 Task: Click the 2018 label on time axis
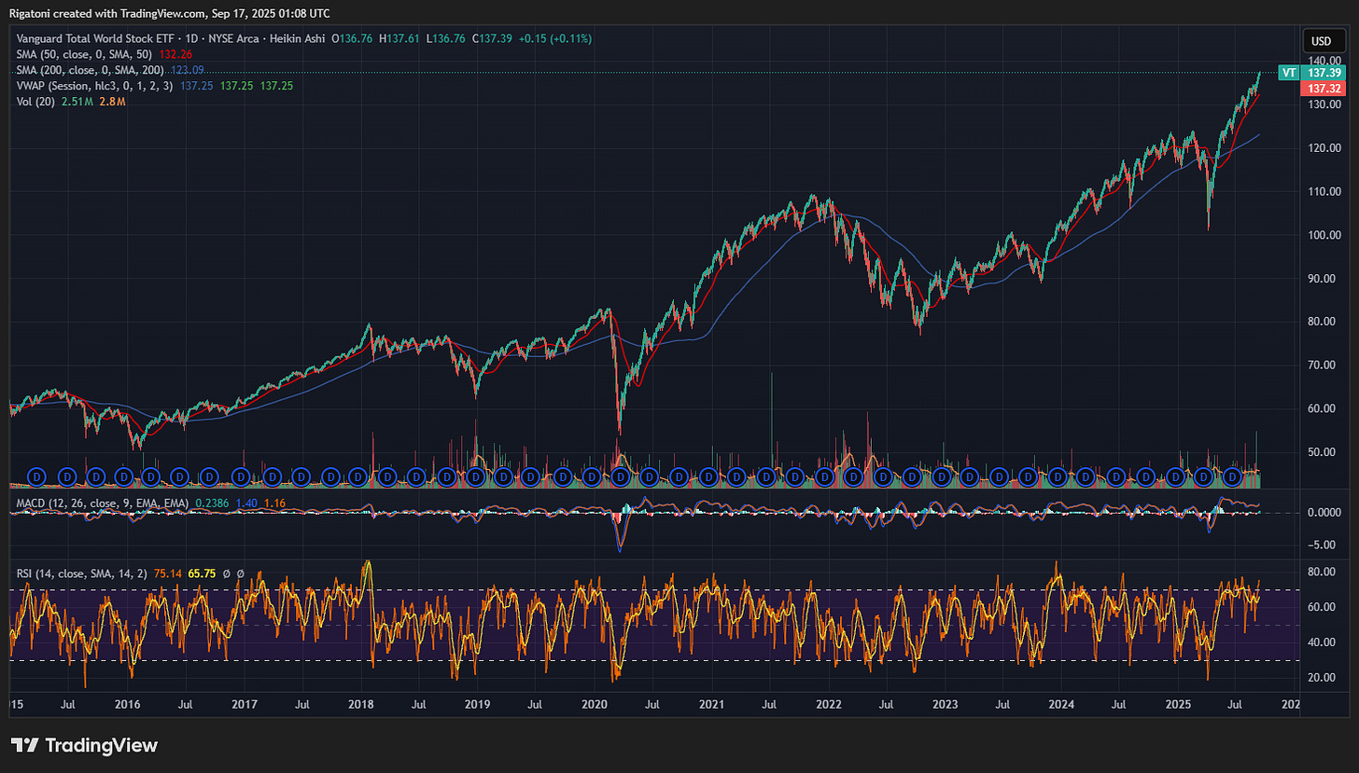(360, 705)
